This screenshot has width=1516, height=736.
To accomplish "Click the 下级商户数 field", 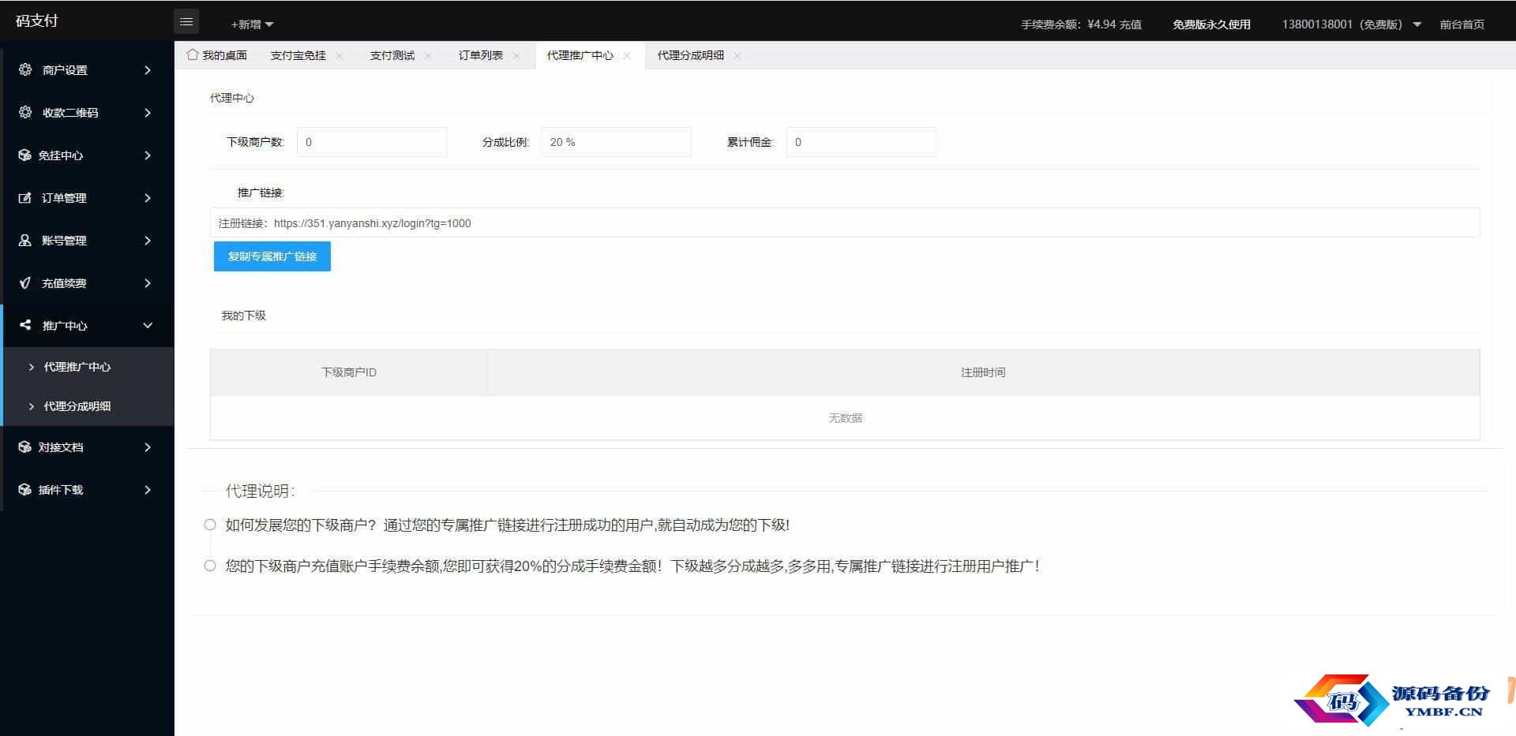I will coord(372,142).
